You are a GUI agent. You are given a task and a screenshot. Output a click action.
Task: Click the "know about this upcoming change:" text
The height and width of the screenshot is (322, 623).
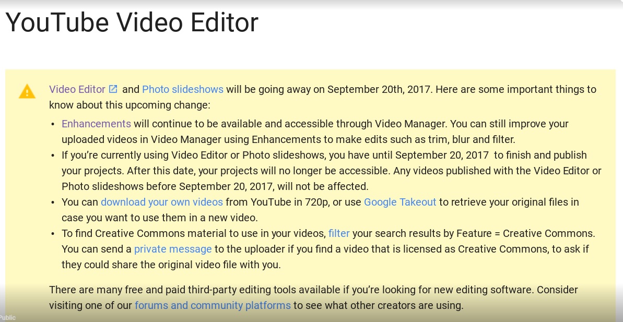(130, 105)
